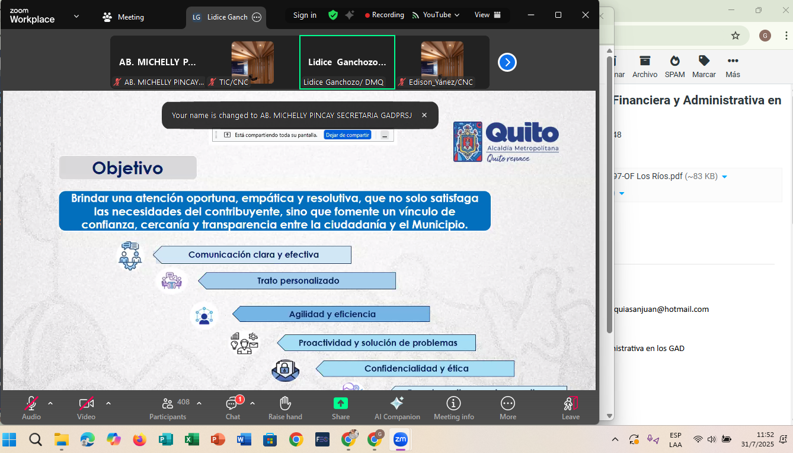Unmute microphone with the Audio button
This screenshot has width=793, height=453.
coord(31,408)
